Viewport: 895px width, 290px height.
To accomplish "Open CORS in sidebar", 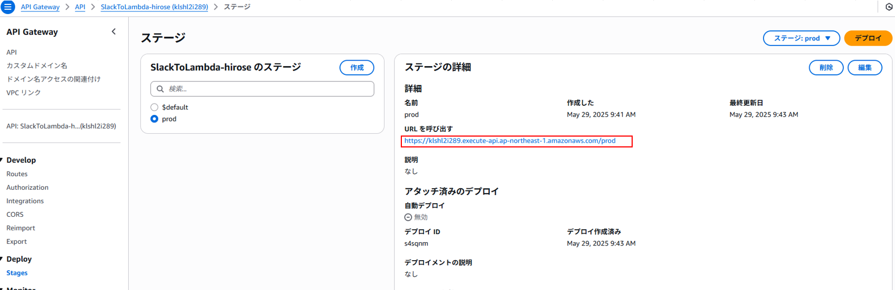I will (x=15, y=215).
